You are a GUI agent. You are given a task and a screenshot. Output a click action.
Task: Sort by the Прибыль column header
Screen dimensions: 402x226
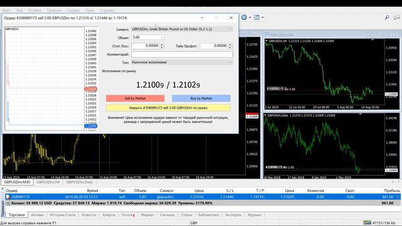(392, 191)
